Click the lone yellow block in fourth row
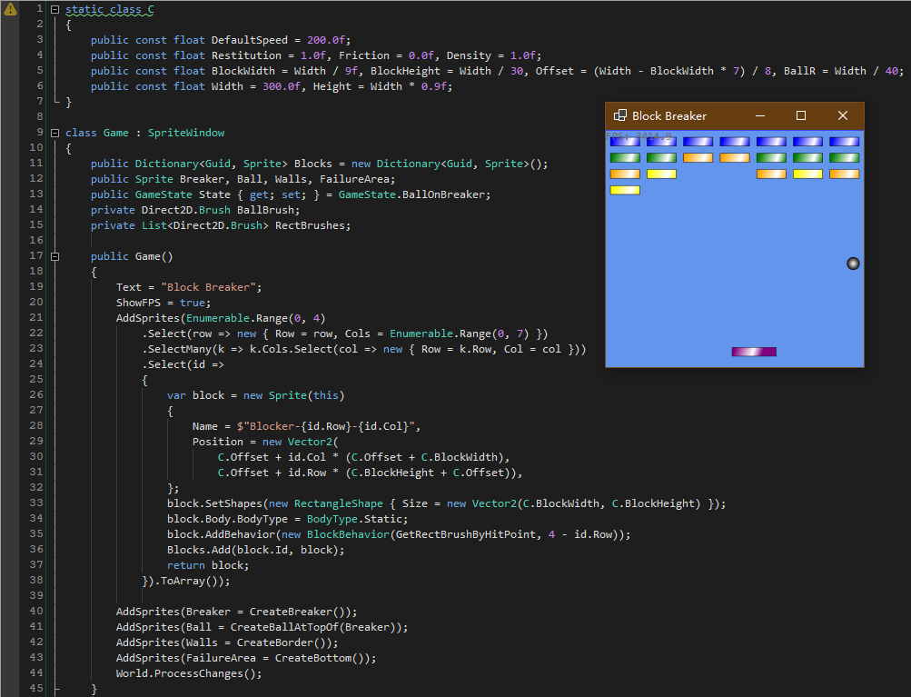 pyautogui.click(x=625, y=190)
